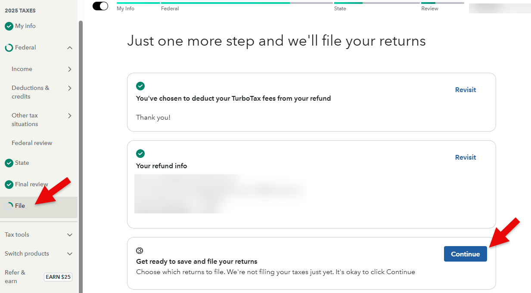The width and height of the screenshot is (531, 293).
Task: Click the Earn $25 referral badge
Action: coord(58,277)
